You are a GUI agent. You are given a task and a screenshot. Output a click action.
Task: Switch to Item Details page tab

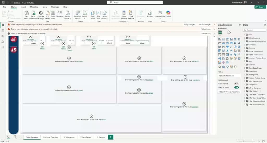point(86,137)
